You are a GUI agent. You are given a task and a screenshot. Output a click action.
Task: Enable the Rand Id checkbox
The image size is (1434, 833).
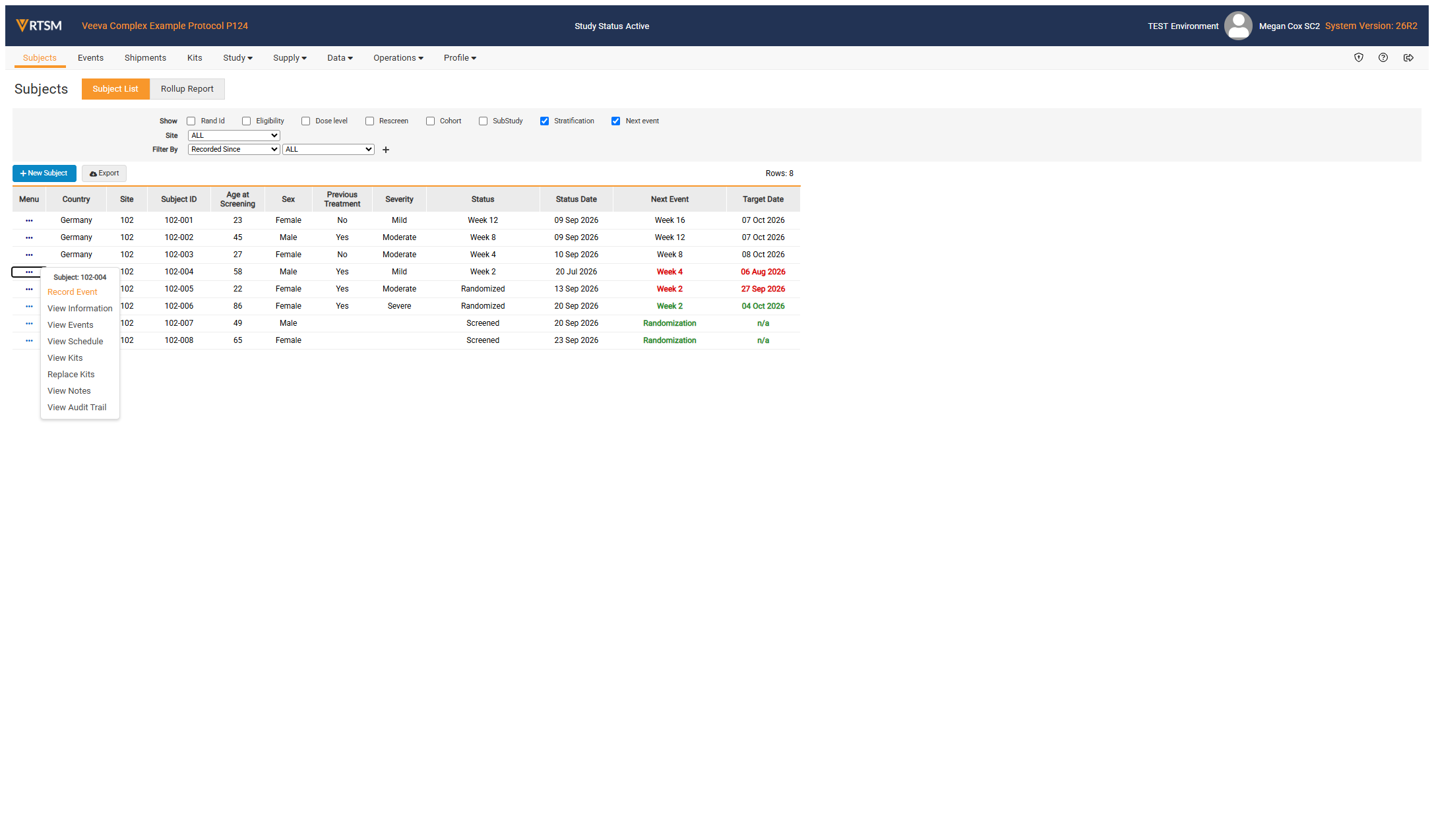tap(191, 121)
